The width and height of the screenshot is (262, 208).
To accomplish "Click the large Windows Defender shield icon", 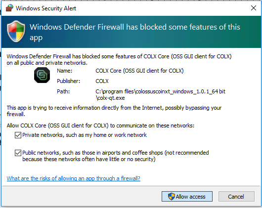I will click(x=16, y=32).
